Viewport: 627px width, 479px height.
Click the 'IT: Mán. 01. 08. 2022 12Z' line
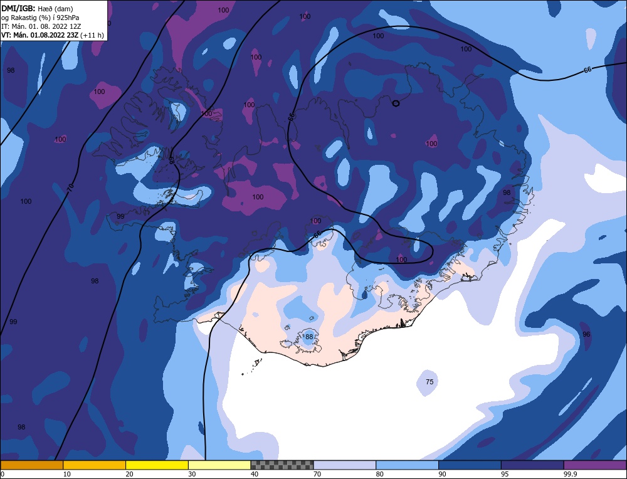(41, 26)
